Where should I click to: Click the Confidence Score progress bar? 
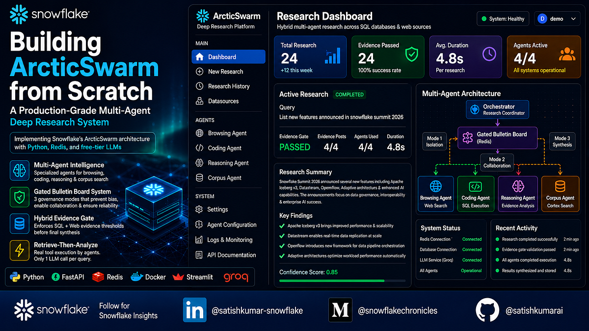coord(342,281)
